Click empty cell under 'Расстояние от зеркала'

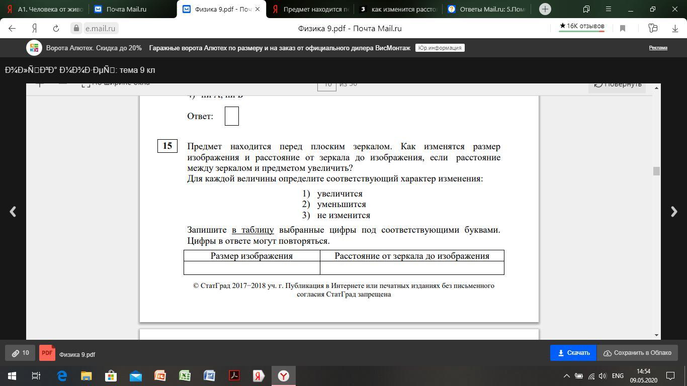[x=412, y=268]
